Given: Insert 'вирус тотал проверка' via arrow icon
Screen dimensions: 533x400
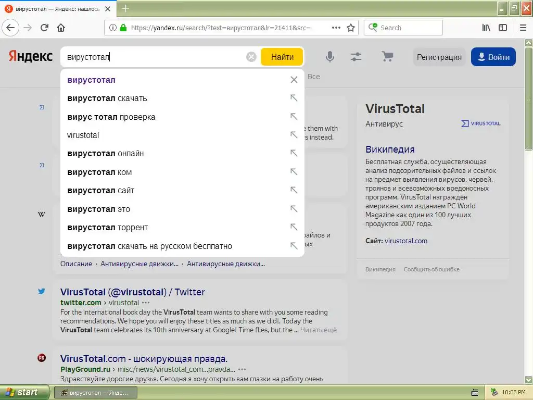Looking at the screenshot, I should pyautogui.click(x=294, y=116).
